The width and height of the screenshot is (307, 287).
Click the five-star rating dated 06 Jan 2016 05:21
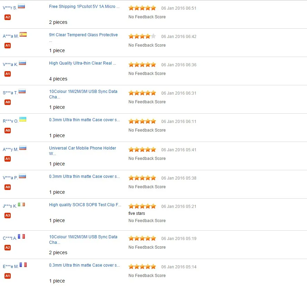tap(142, 206)
